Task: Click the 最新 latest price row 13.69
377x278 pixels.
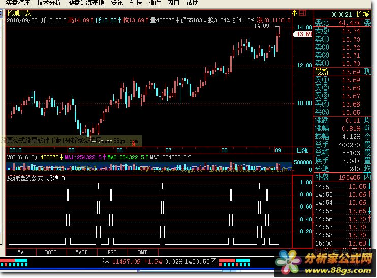Action: point(342,72)
